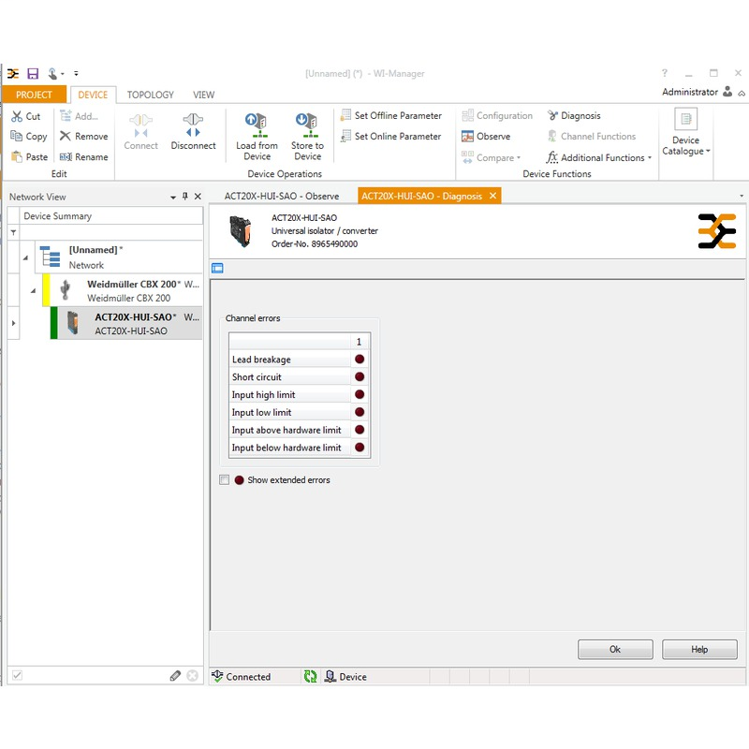
Task: Collapse the Weidmüller CBX 200 node
Action: click(34, 291)
